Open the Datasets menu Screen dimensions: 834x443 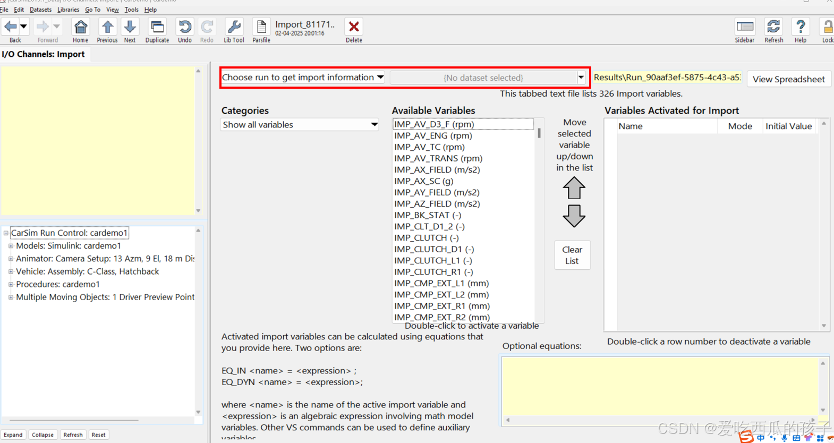point(41,10)
